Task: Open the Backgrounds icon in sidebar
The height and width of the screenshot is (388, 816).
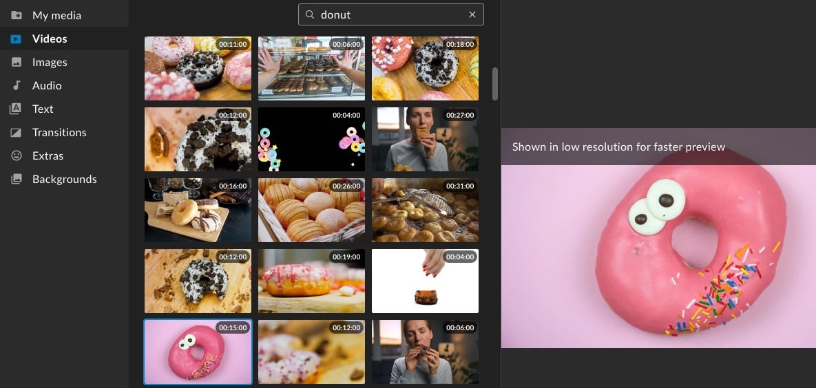Action: 17,180
